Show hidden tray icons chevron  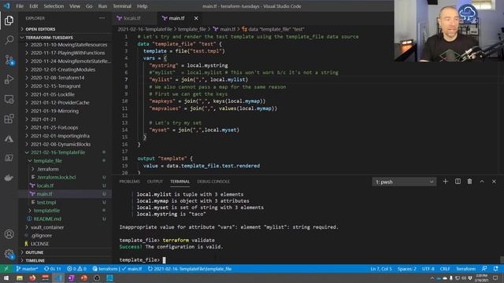tap(432, 278)
